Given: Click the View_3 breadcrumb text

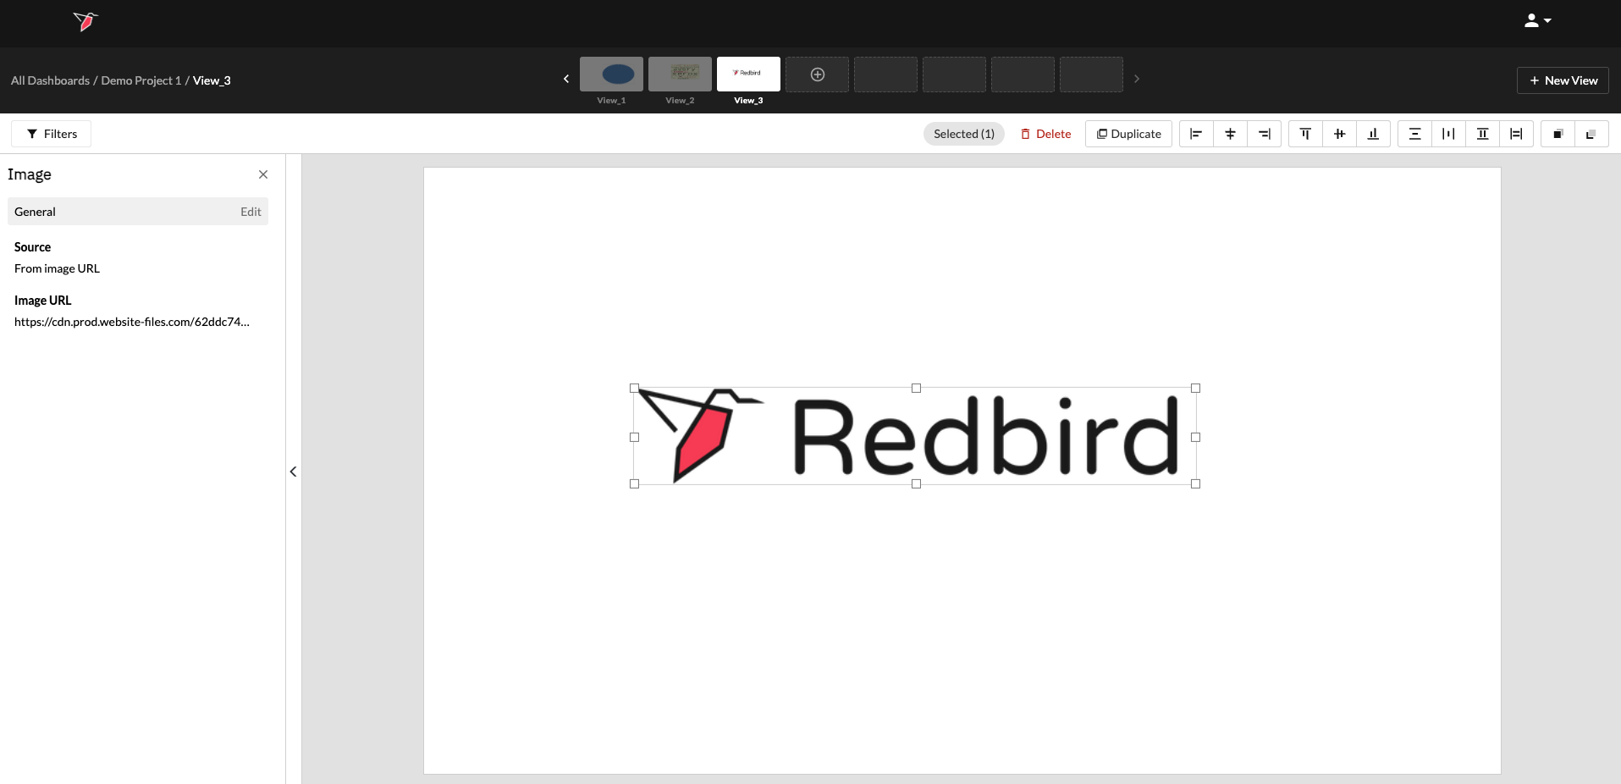Looking at the screenshot, I should (x=212, y=80).
